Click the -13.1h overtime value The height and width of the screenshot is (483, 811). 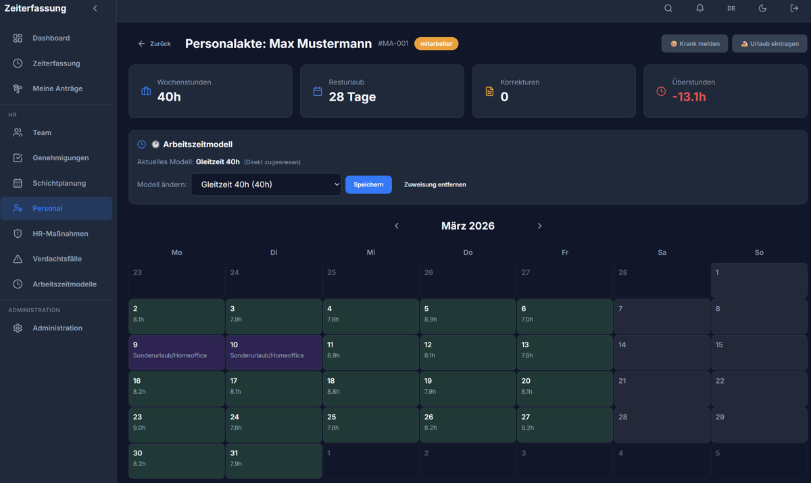(x=689, y=97)
